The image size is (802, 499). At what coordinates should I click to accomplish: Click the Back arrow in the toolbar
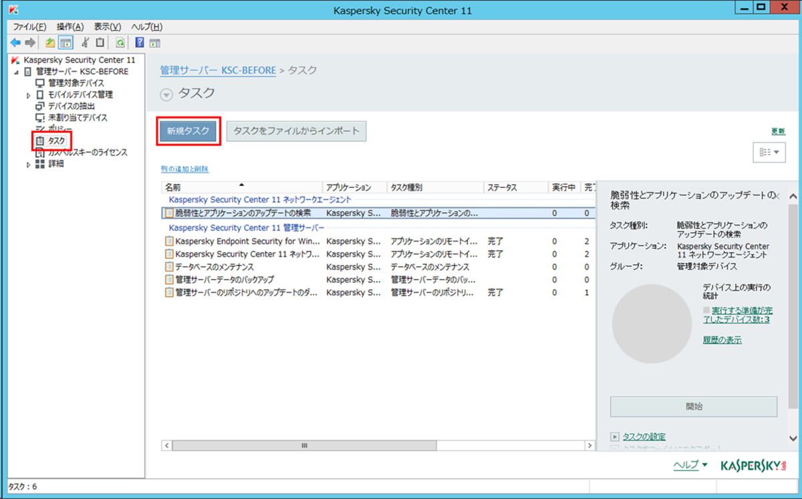[x=16, y=42]
